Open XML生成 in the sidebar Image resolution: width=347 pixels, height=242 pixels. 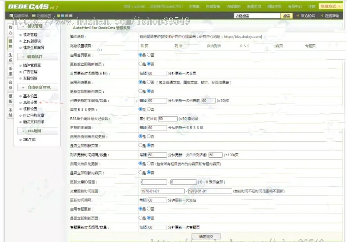(x=29, y=140)
